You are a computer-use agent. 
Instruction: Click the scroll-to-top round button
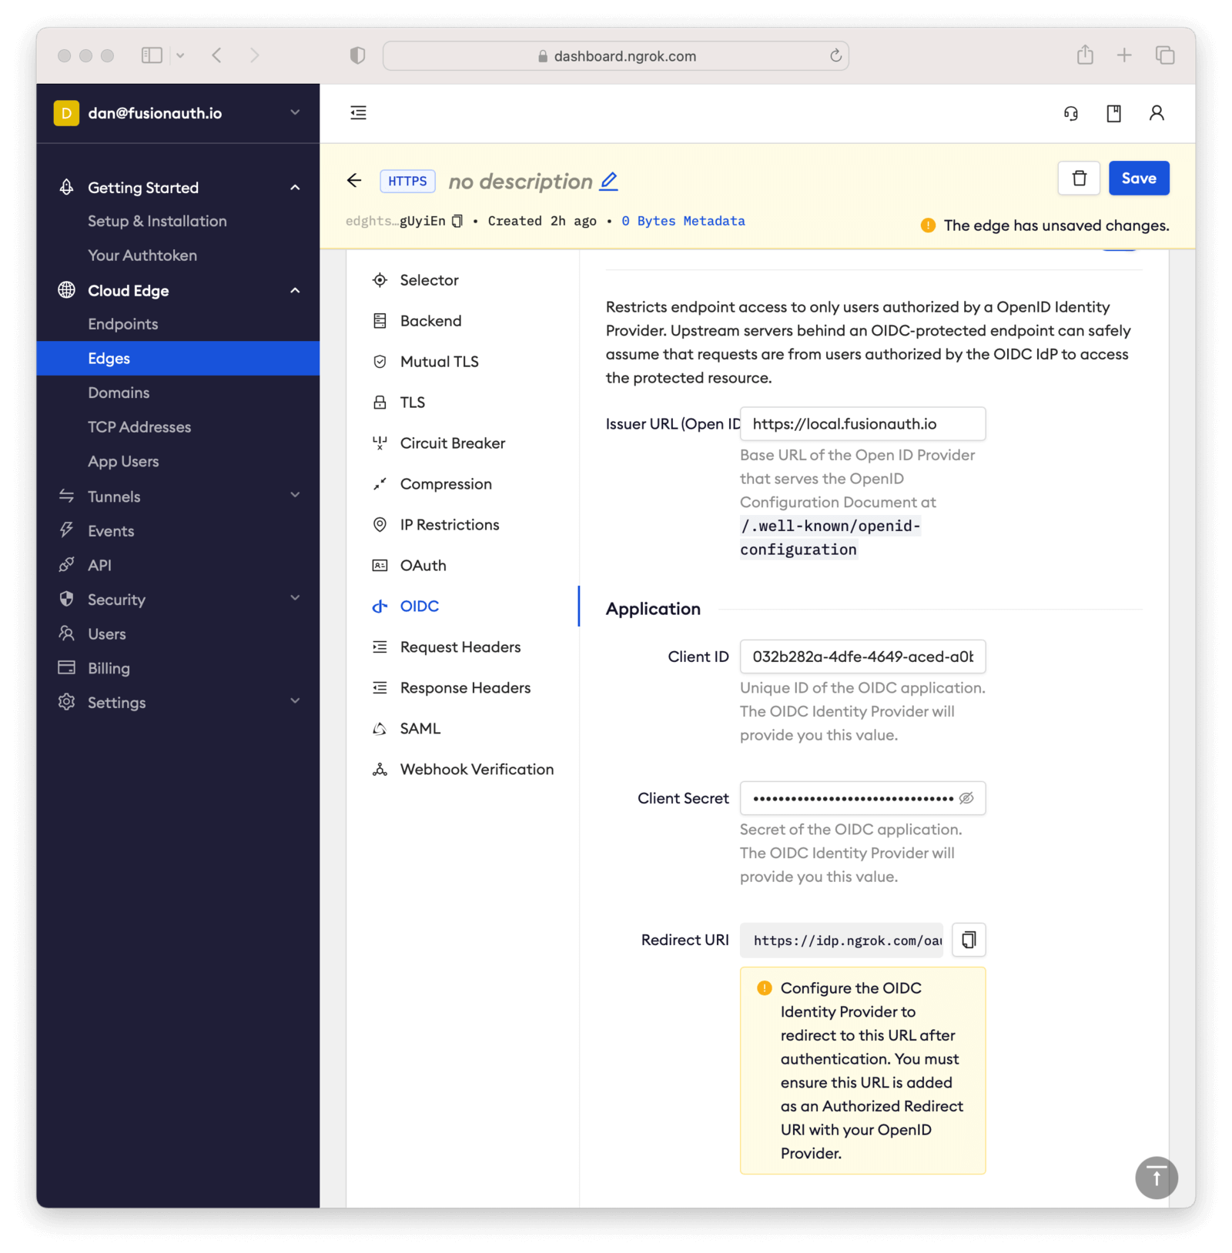1157,1178
